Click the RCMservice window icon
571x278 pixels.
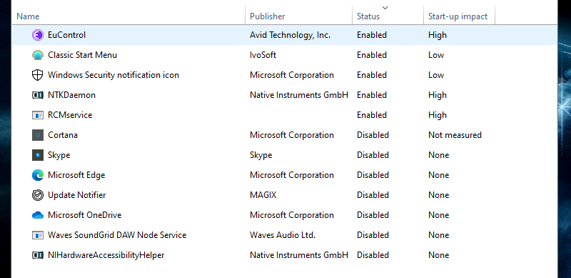[x=38, y=115]
